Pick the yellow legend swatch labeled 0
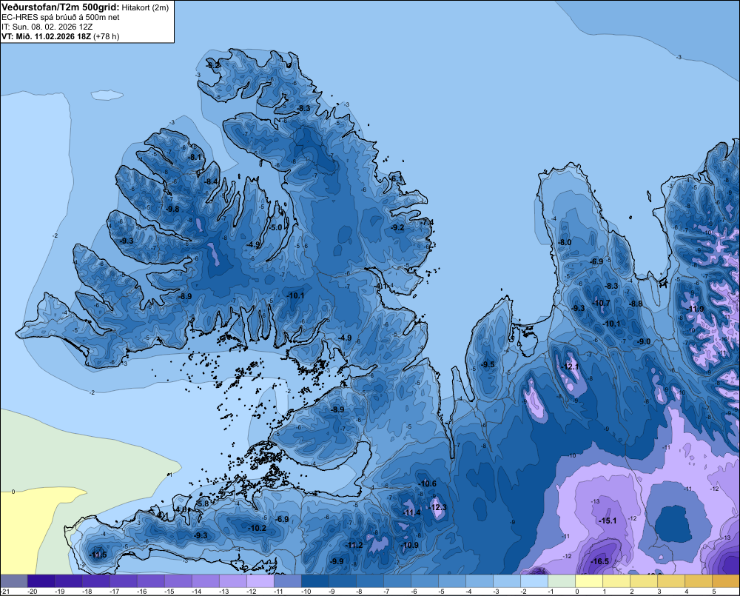Screen dimensions: 740x596 click(x=589, y=580)
